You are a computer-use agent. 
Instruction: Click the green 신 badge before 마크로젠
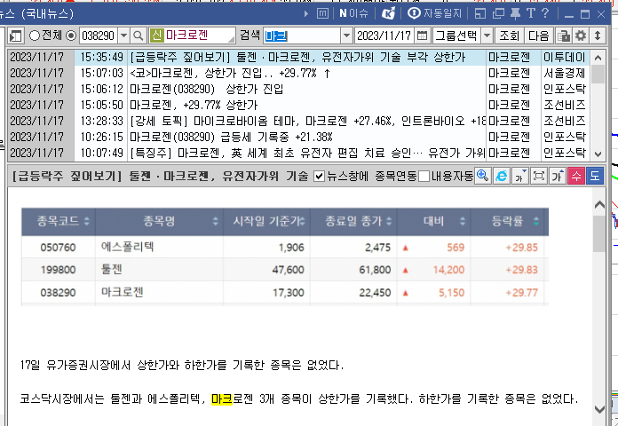tap(156, 35)
